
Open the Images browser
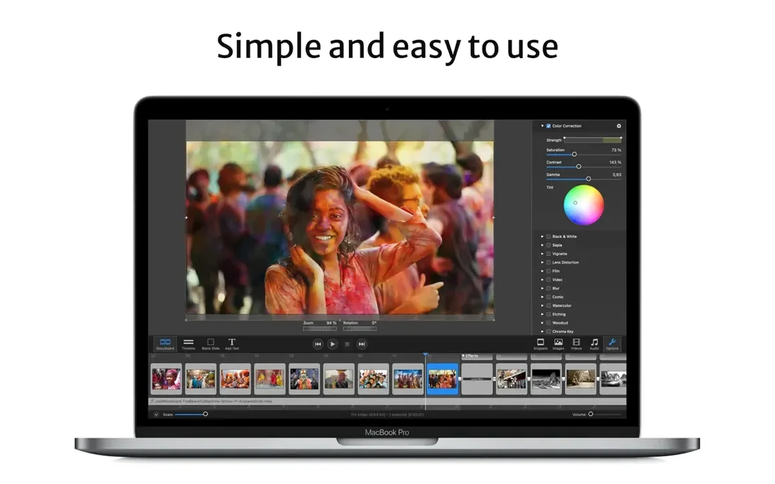pos(558,344)
